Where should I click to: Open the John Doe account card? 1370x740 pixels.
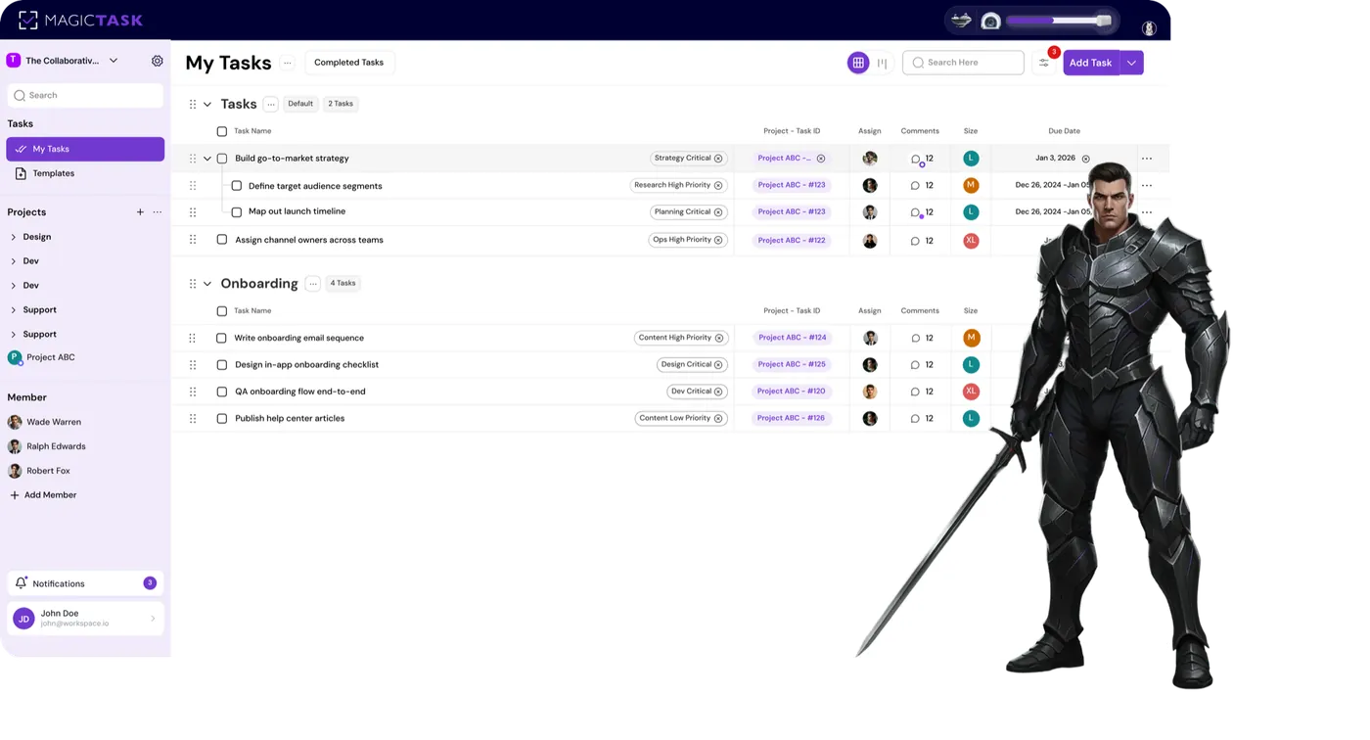coord(85,619)
